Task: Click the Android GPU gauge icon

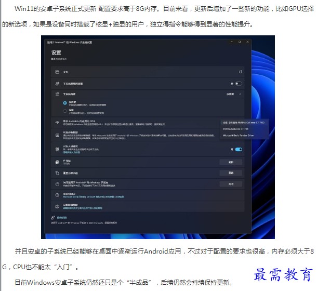Action: [x=57, y=122]
